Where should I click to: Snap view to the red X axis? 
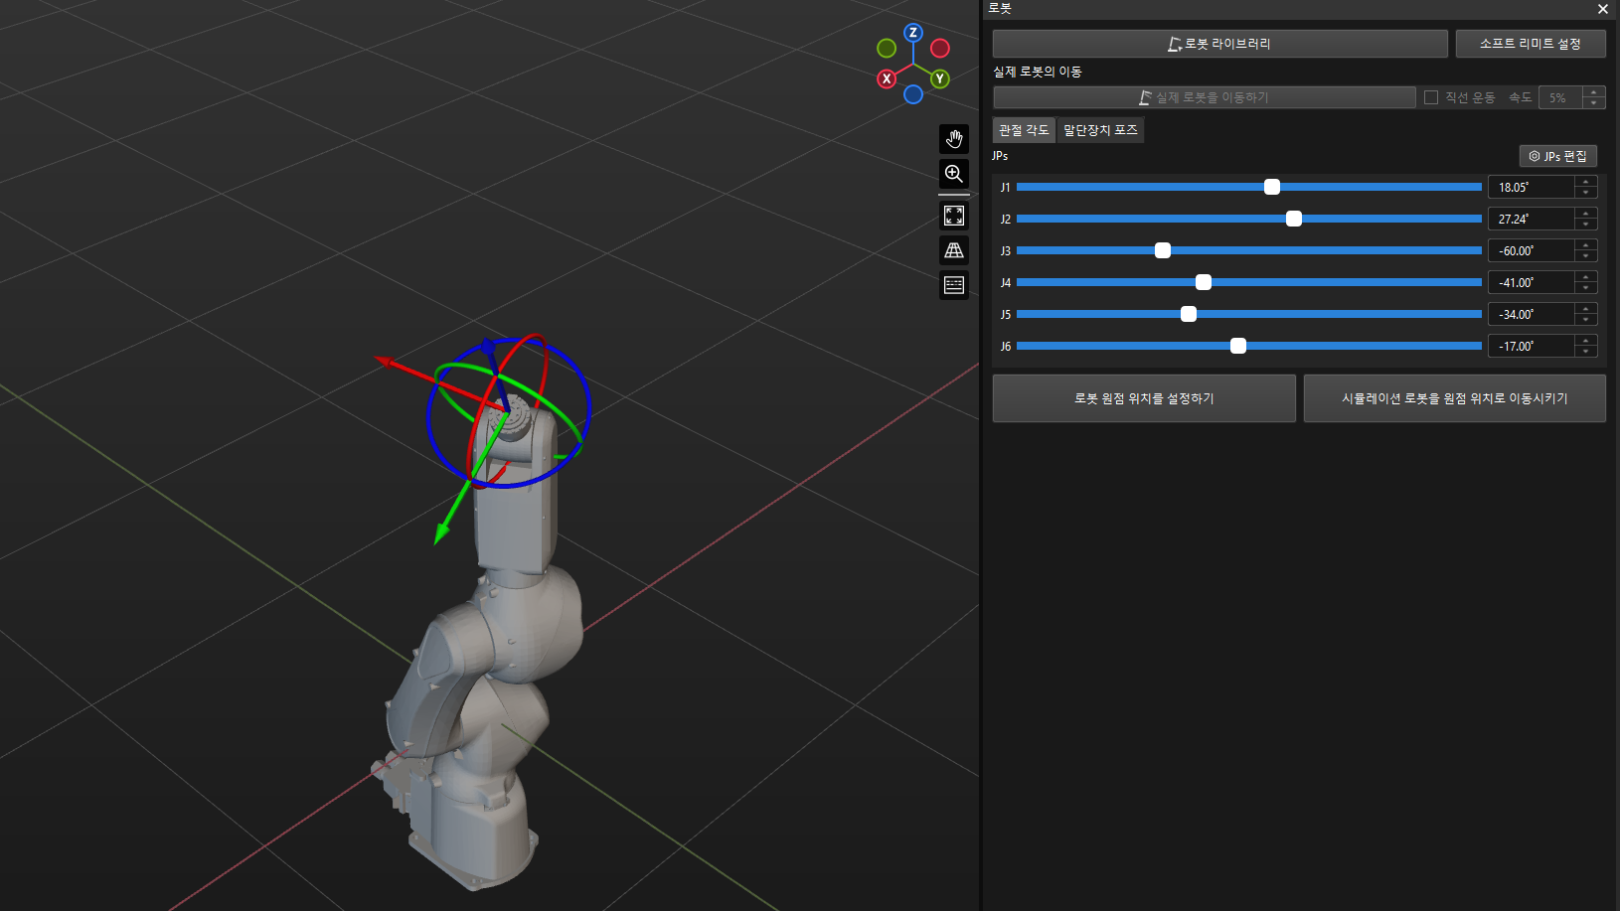point(887,78)
